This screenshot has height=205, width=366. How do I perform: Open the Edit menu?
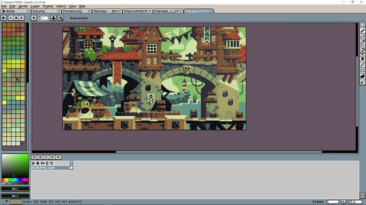tap(13, 6)
